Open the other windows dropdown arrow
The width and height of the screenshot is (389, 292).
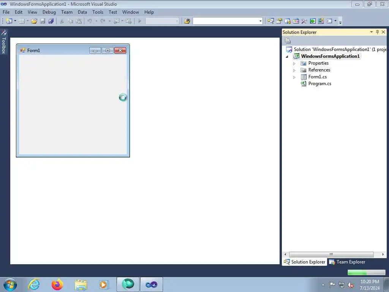click(x=335, y=21)
